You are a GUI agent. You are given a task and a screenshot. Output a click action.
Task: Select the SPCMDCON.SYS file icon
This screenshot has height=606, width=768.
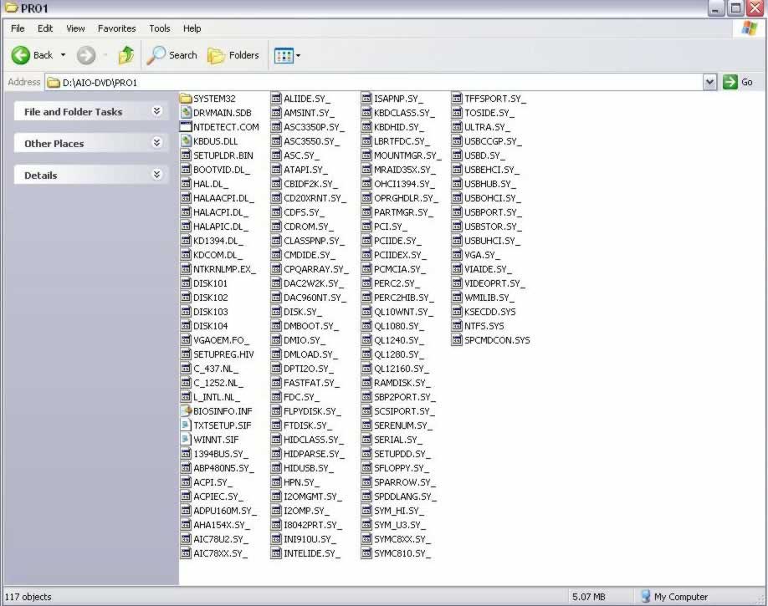(x=457, y=339)
